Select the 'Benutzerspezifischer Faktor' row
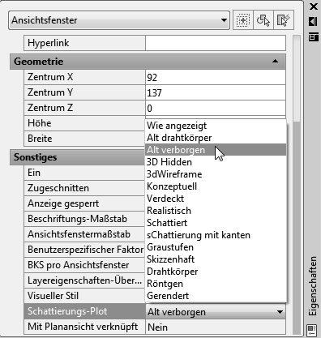Screen dimensions: 321x338 click(84, 250)
